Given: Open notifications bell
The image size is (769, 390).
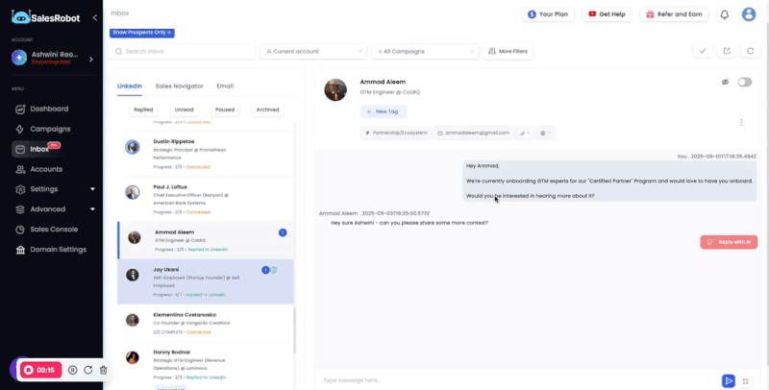Looking at the screenshot, I should point(725,14).
